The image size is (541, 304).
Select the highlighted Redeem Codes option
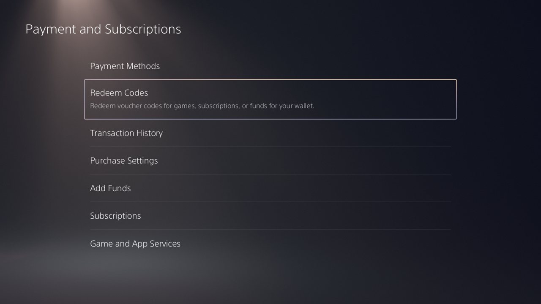(x=270, y=99)
